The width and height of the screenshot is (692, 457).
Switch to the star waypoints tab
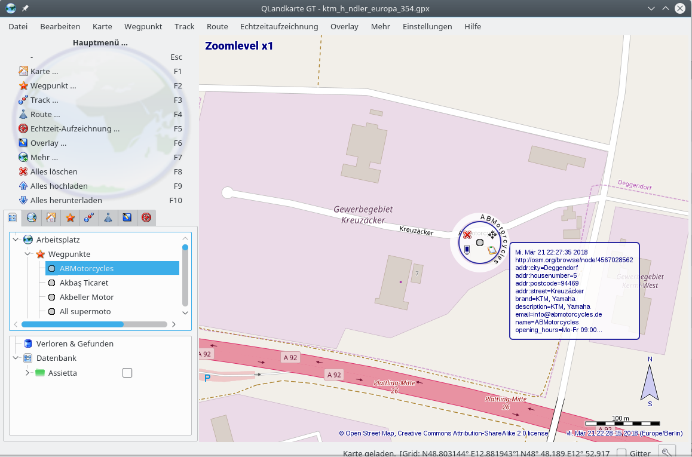coord(70,218)
